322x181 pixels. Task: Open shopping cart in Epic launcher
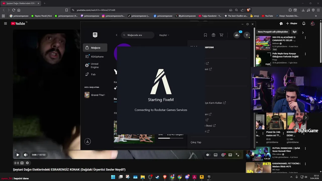221,35
